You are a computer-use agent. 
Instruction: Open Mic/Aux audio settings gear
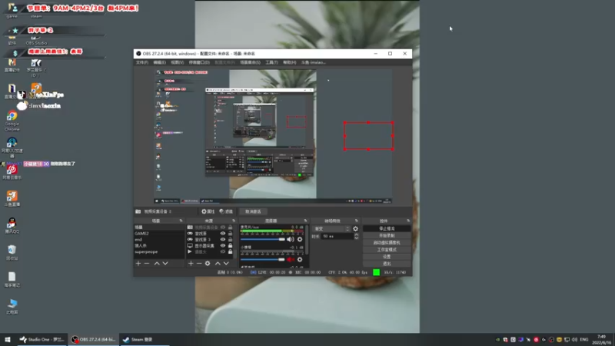pyautogui.click(x=300, y=239)
